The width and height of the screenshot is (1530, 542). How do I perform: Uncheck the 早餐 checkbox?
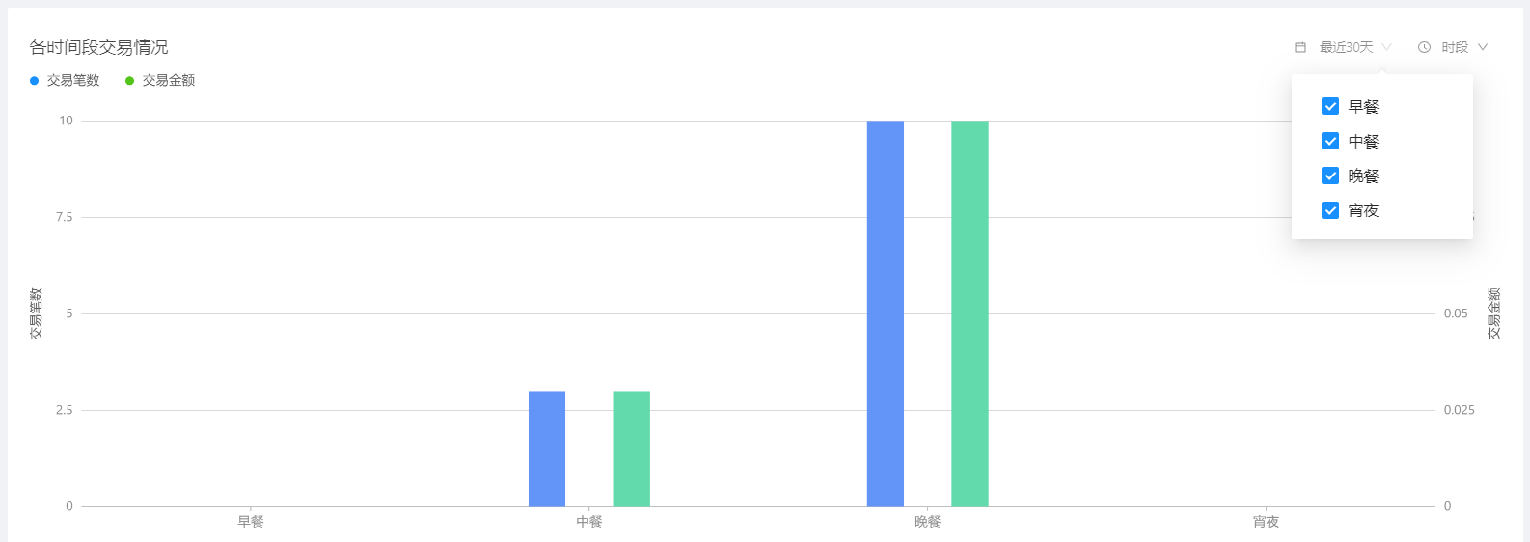tap(1330, 106)
